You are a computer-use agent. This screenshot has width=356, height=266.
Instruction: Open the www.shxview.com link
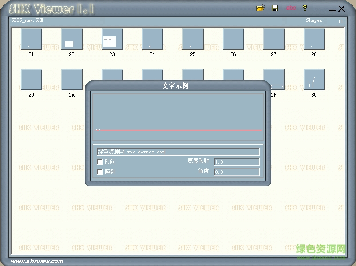[x=37, y=261]
